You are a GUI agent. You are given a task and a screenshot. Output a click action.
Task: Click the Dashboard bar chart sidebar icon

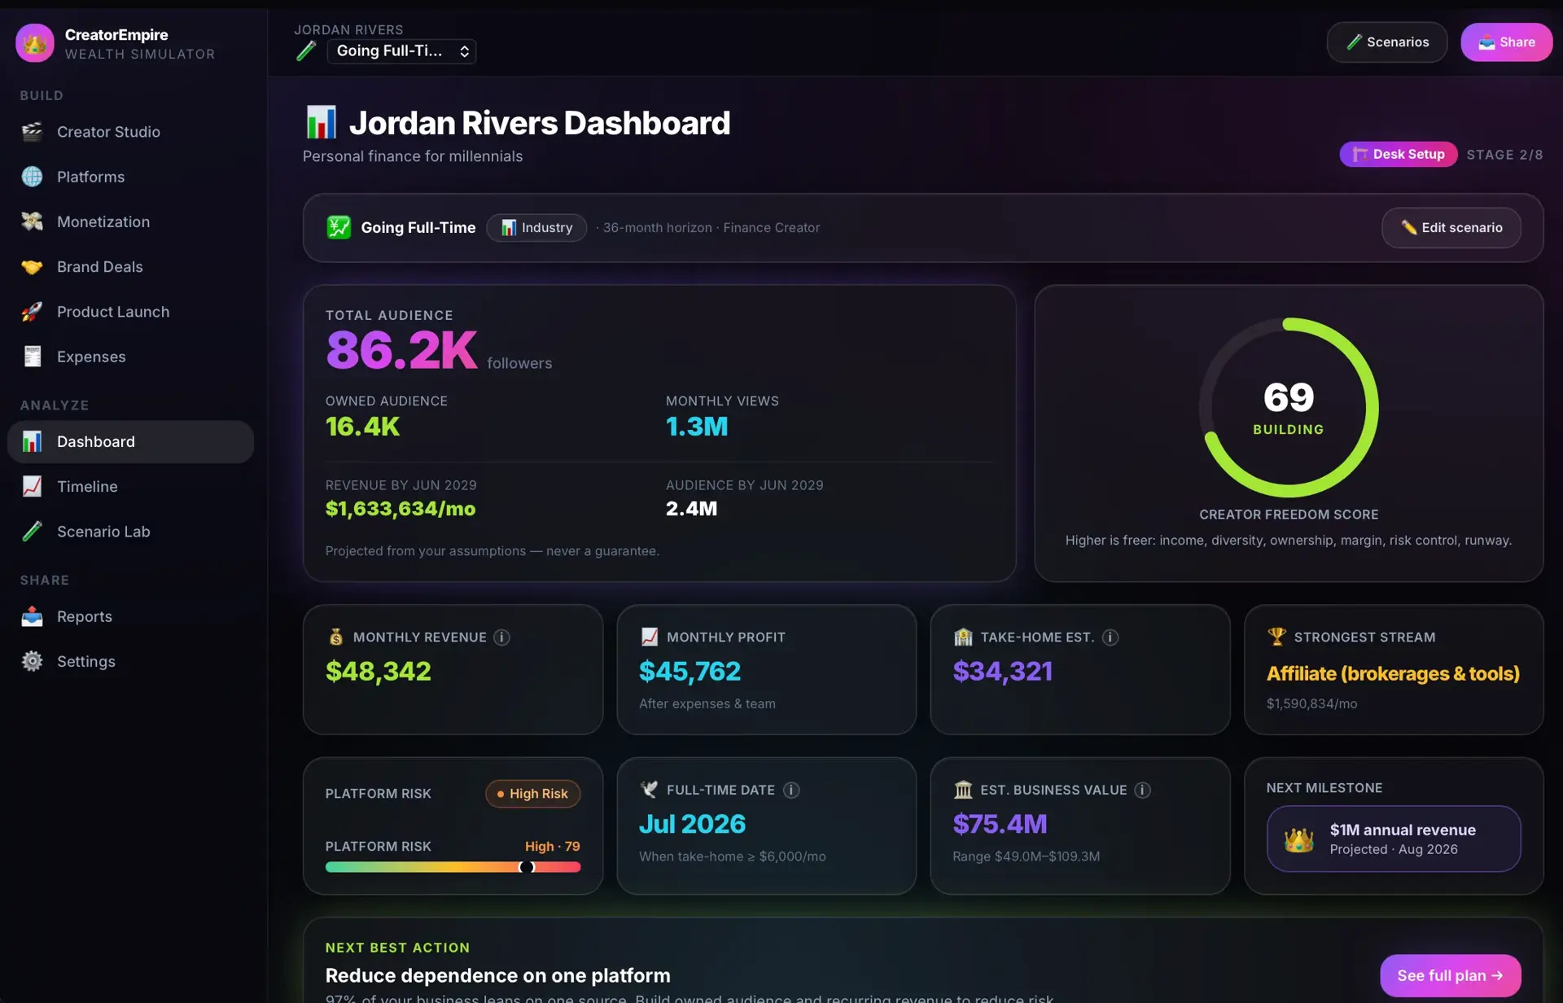pos(32,442)
